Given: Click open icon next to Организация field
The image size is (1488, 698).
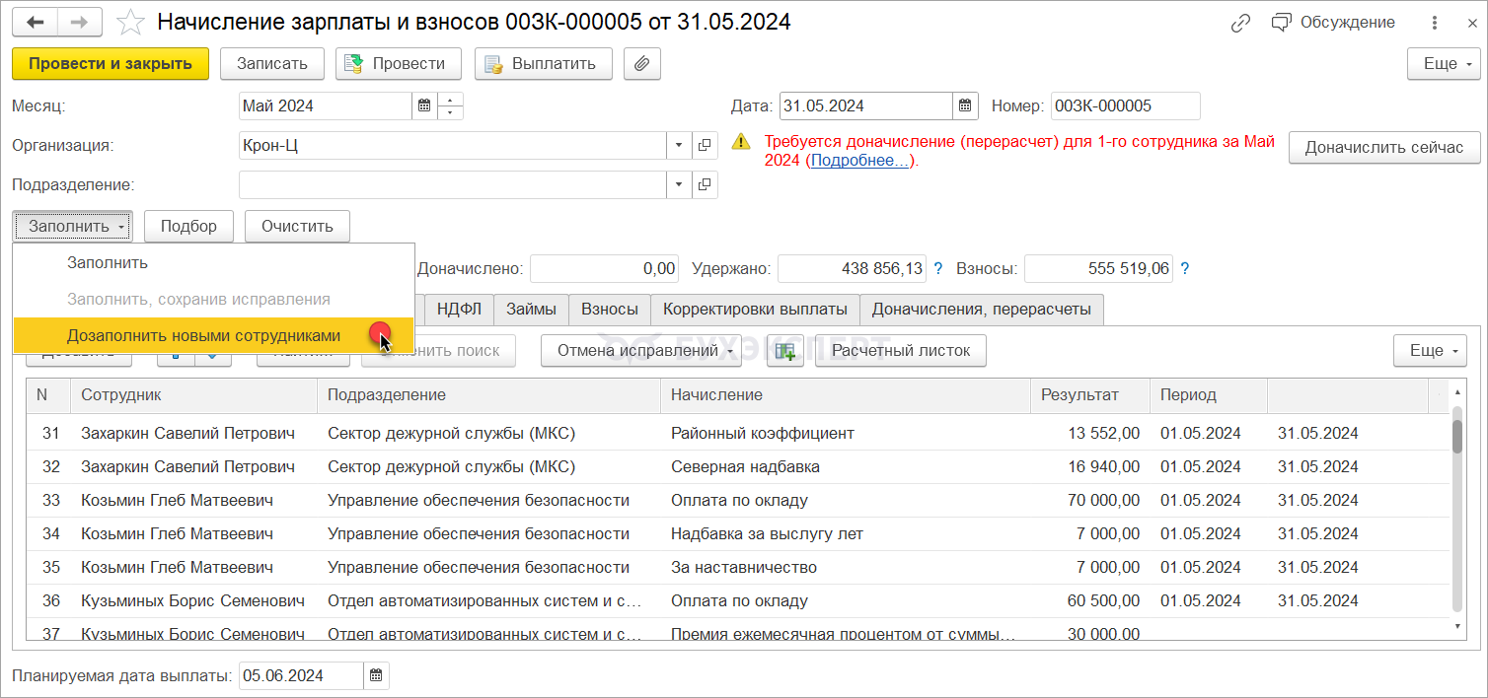Looking at the screenshot, I should coord(705,146).
